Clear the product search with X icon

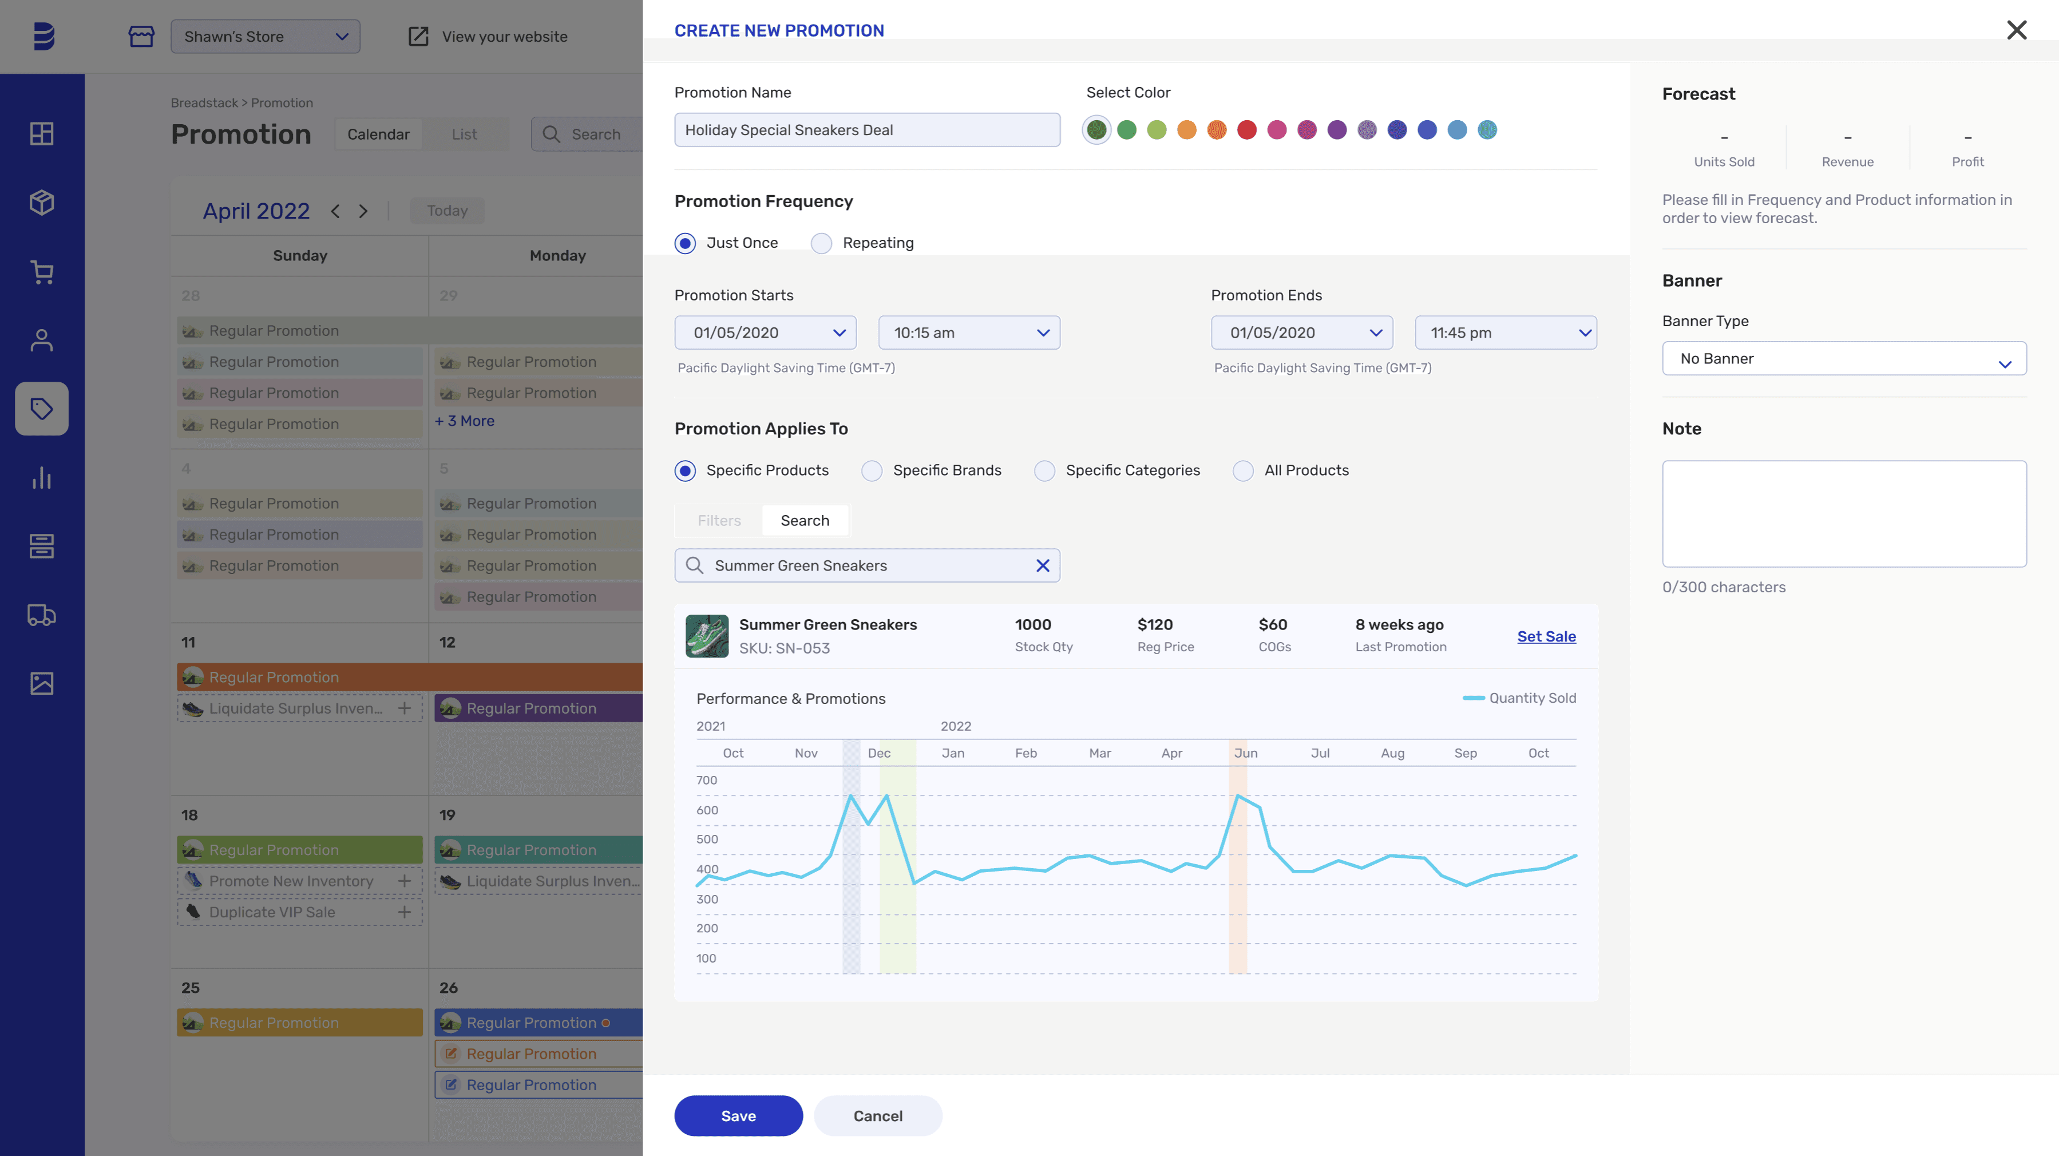pos(1042,565)
